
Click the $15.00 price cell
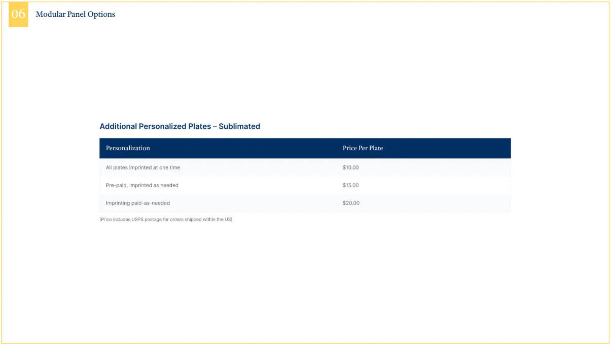(x=350, y=185)
